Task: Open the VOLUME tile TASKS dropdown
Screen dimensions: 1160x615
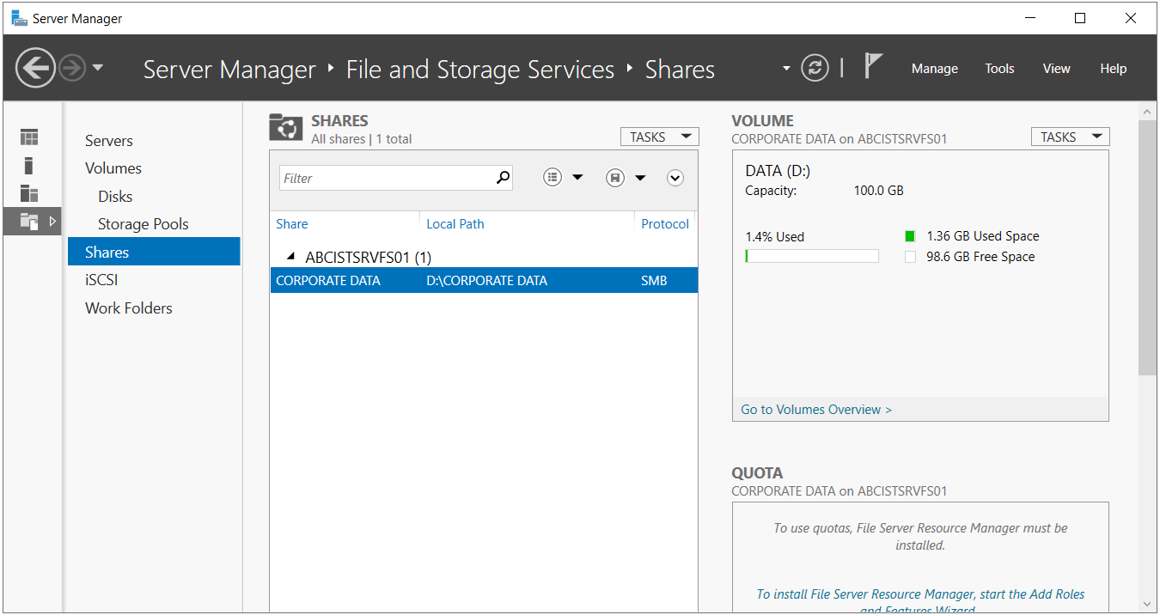Action: [x=1071, y=137]
